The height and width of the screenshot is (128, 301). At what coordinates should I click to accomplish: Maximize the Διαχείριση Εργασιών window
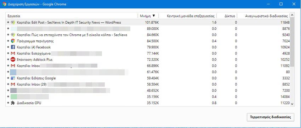[x=281, y=4]
